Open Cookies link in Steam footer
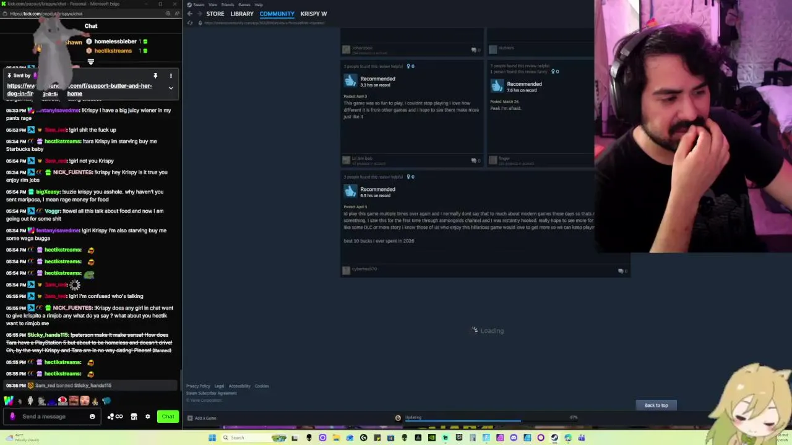The width and height of the screenshot is (792, 445). 262,386
